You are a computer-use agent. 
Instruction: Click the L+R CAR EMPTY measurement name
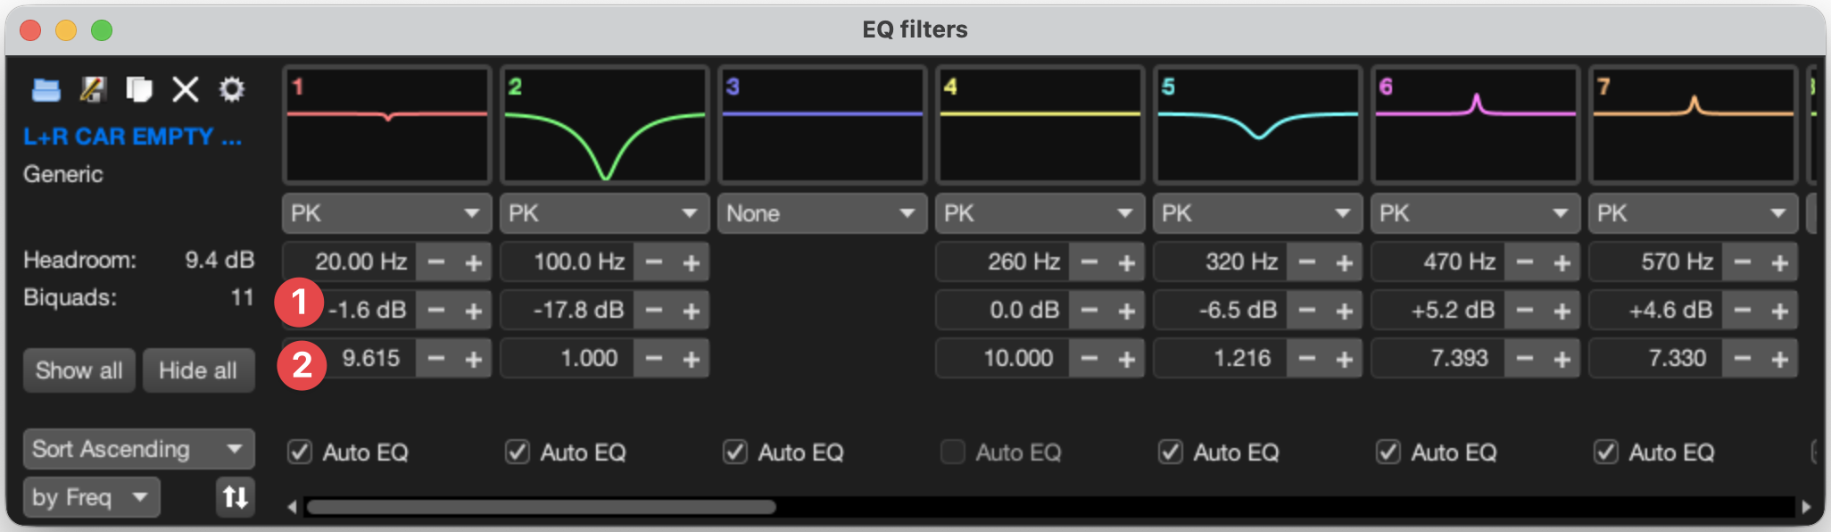tap(132, 137)
